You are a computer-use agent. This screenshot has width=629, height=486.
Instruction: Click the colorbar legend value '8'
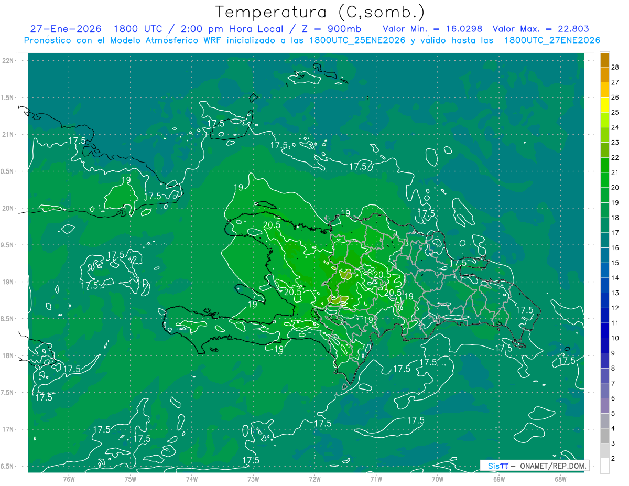pyautogui.click(x=613, y=369)
